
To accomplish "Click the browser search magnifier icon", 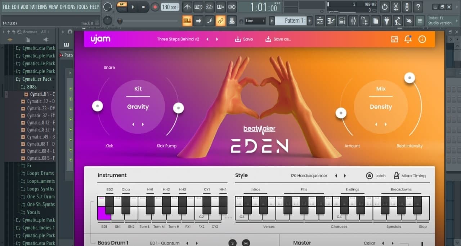I will (x=19, y=32).
